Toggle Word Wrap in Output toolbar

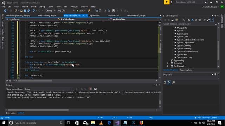(x=95, y=89)
